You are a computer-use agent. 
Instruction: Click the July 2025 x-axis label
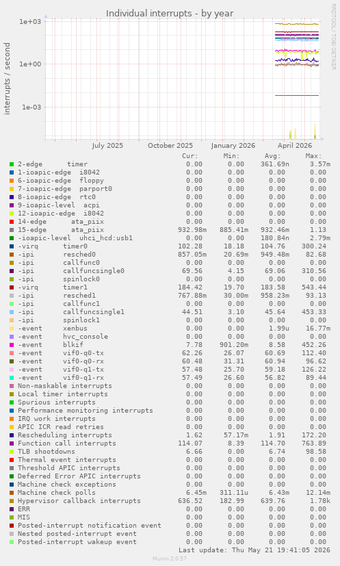tap(107, 146)
